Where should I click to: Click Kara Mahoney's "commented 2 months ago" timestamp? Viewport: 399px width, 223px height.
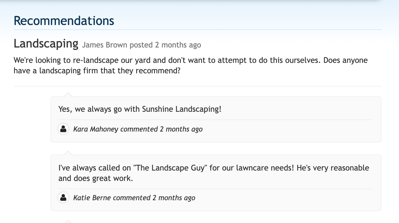coord(161,129)
